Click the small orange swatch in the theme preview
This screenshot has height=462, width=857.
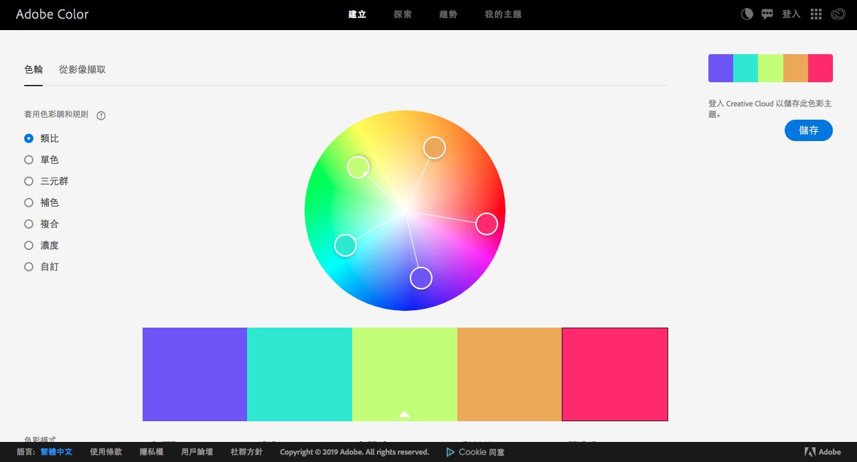tap(795, 68)
